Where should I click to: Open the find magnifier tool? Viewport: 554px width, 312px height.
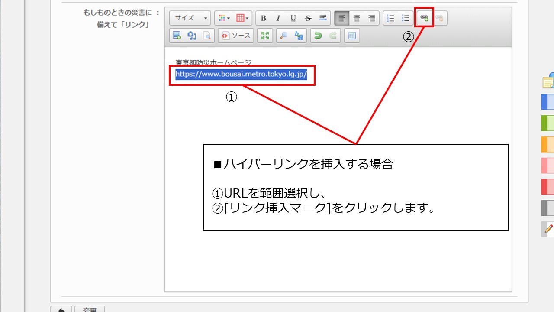click(283, 36)
